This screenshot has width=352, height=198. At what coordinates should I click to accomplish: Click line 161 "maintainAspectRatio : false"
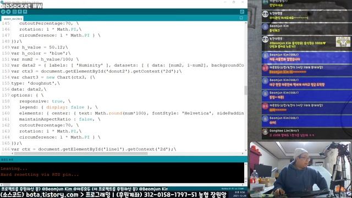point(60,119)
